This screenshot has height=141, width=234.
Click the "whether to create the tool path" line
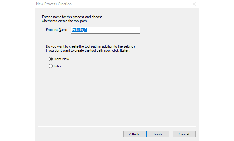point(67,21)
